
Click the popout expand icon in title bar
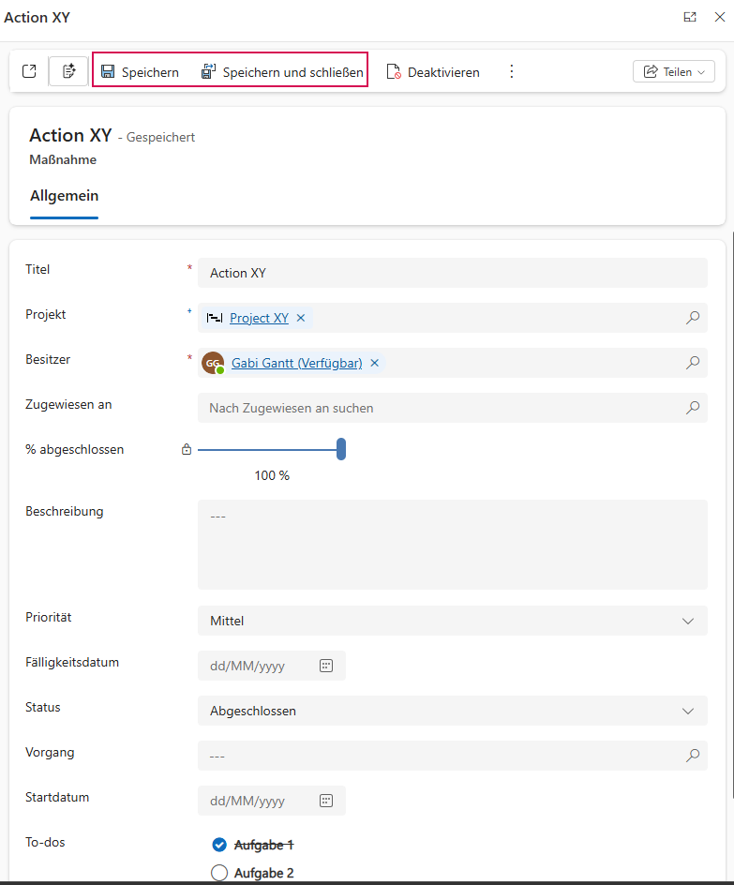690,17
